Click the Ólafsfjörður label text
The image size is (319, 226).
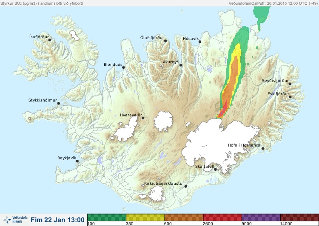(152, 38)
